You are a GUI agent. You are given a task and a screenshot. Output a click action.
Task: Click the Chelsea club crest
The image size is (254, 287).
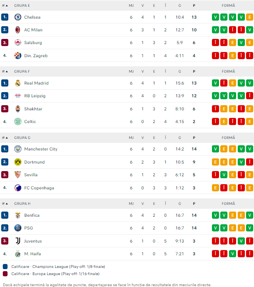point(18,17)
